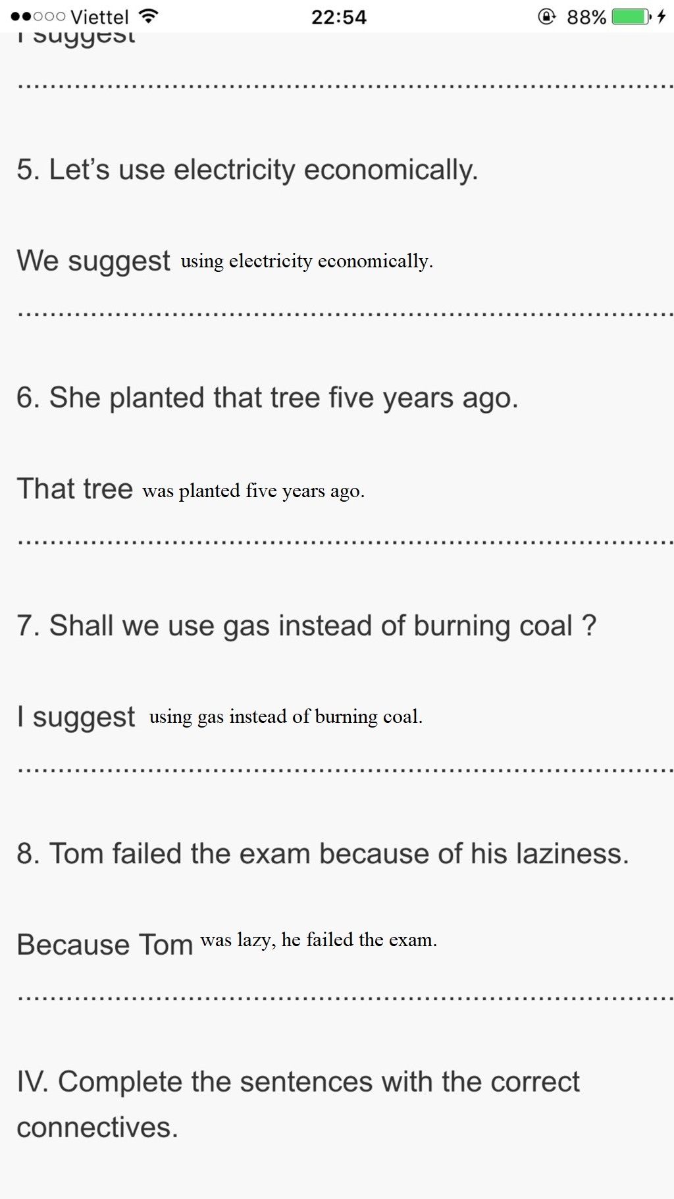Viewport: 674px width, 1199px height.
Task: Tap heading 'IV. Complete the sentences'
Action: click(298, 1104)
